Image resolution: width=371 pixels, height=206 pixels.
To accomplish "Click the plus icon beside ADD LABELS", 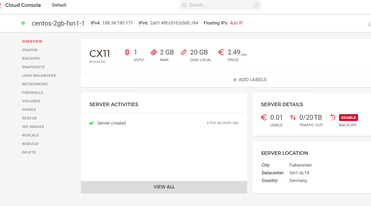I will click(235, 80).
